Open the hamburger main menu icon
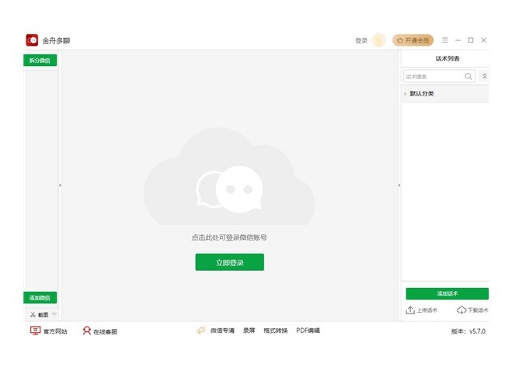519x381 pixels. point(445,40)
